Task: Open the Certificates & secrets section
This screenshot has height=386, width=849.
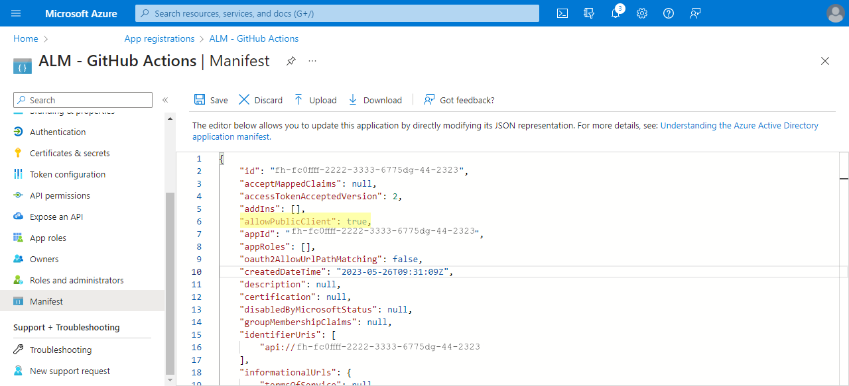Action: 71,153
